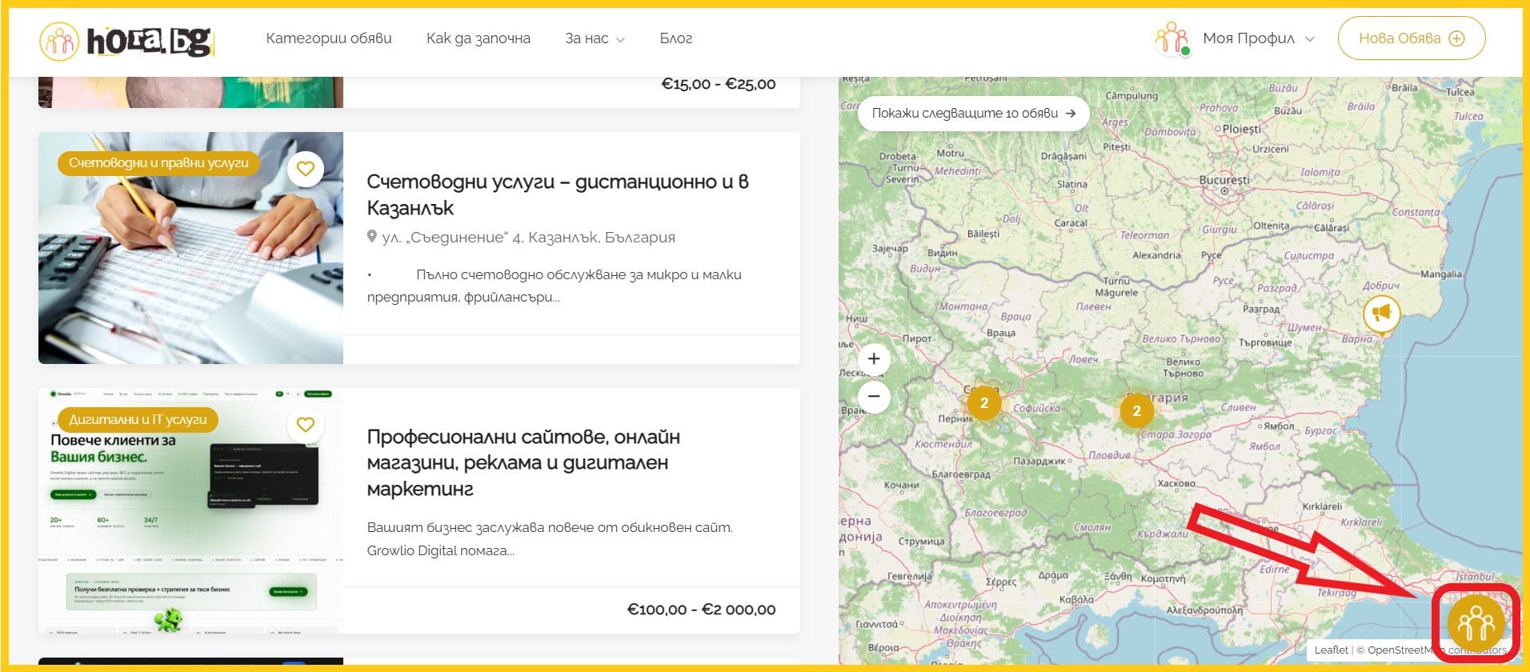
Task: Open Категории обяви menu item
Action: pyautogui.click(x=329, y=38)
